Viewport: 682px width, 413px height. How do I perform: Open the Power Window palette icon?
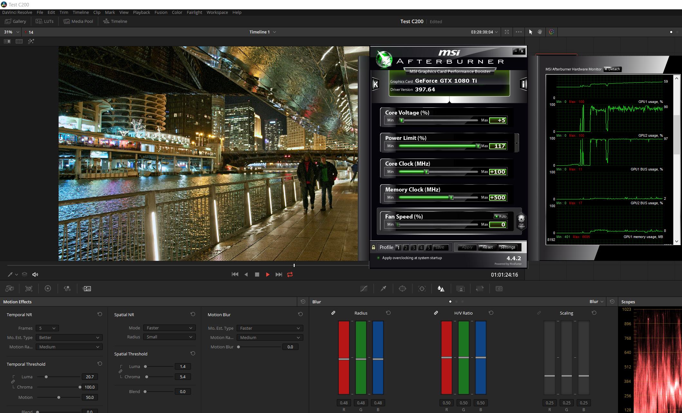pos(403,289)
